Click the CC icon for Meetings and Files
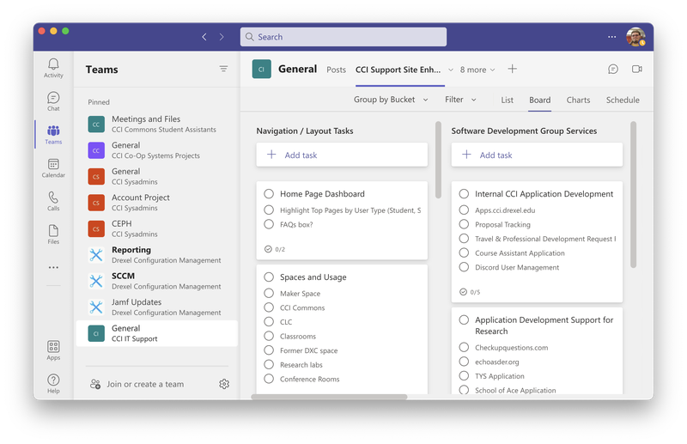This screenshot has height=444, width=687. (96, 125)
